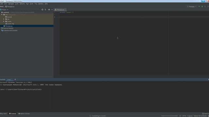
Task: Select the Include folder
Action: 9,17
